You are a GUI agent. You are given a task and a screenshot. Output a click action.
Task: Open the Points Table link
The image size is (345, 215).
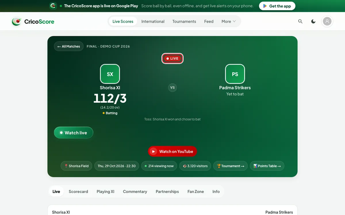point(267,166)
